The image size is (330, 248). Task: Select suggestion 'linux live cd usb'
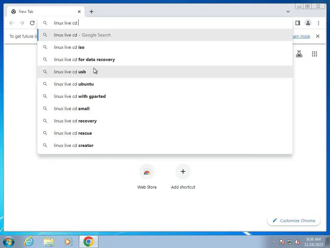(165, 72)
